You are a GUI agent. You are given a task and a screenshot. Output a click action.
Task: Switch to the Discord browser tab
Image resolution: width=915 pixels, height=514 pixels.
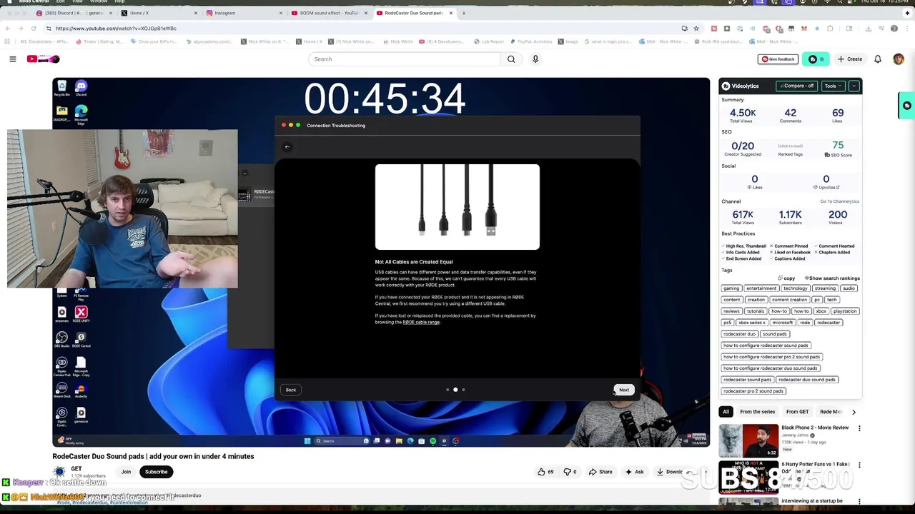pyautogui.click(x=75, y=13)
